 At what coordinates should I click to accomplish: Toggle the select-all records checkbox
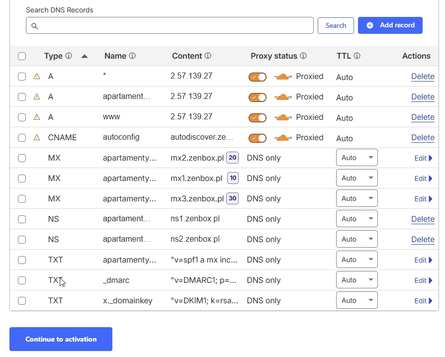(22, 56)
